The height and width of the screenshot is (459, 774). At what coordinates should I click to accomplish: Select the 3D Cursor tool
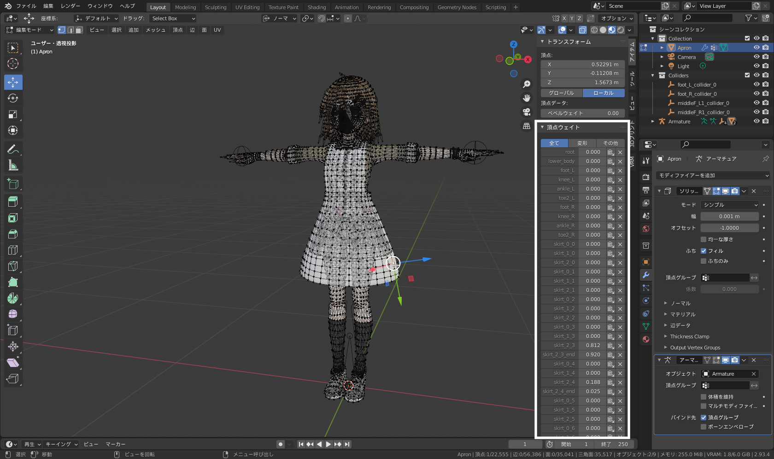(x=13, y=64)
